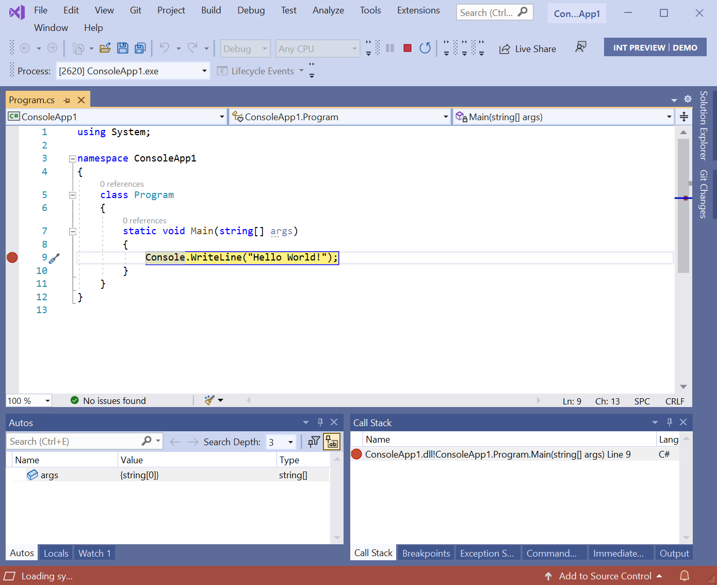The height and width of the screenshot is (585, 717).
Task: Click the Navigate Backward arrow icon
Action: point(25,48)
